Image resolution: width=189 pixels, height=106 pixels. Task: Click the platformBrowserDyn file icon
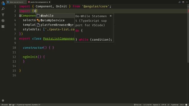38,25
